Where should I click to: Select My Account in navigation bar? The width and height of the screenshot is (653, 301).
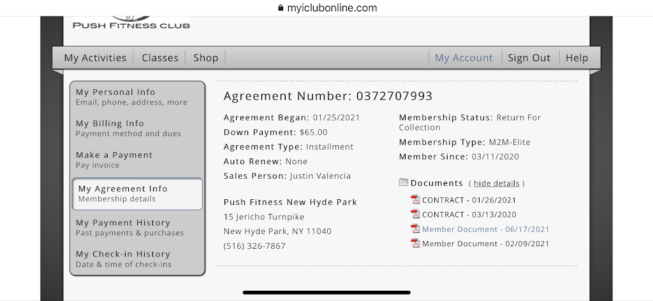pos(464,58)
